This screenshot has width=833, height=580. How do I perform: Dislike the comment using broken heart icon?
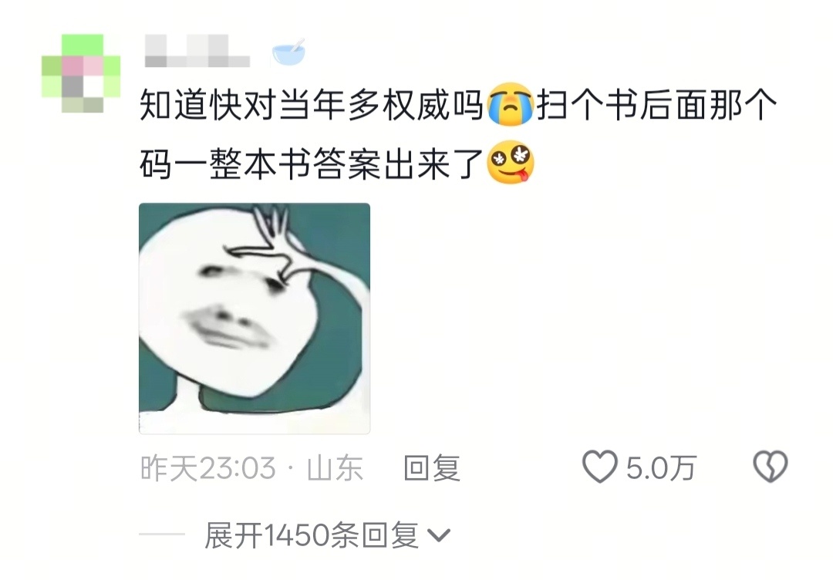771,467
